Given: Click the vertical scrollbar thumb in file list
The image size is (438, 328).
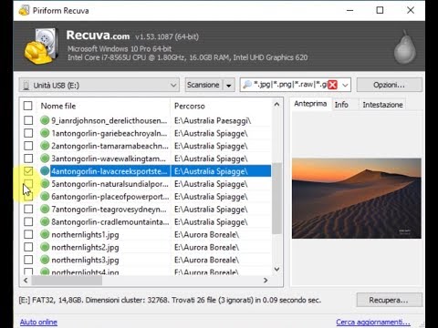Looking at the screenshot, I should click(x=276, y=199).
